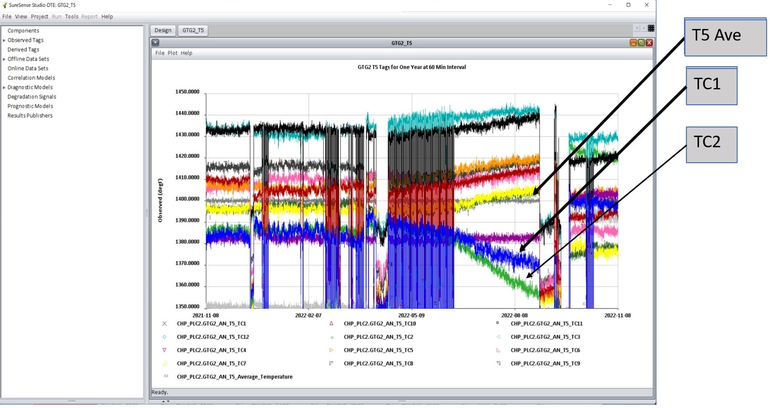Maximize the GTG2_T5 plot inner window
This screenshot has width=770, height=408.
click(x=641, y=43)
